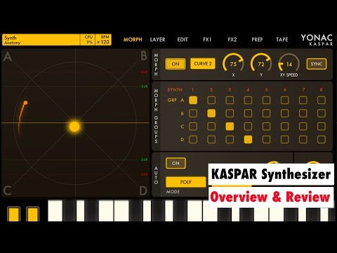Check group B synth 7 box
Viewport: 337px width, 253px height.
click(x=303, y=113)
